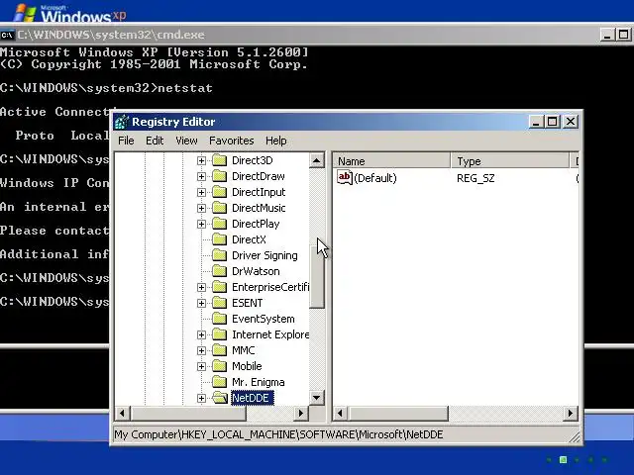Select the (Default) value name
The width and height of the screenshot is (634, 475).
(x=374, y=178)
